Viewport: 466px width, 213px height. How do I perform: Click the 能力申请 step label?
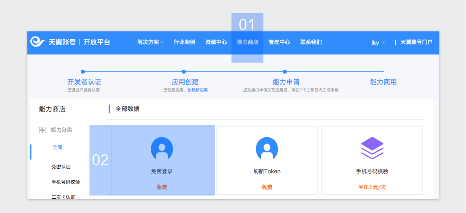pos(286,82)
